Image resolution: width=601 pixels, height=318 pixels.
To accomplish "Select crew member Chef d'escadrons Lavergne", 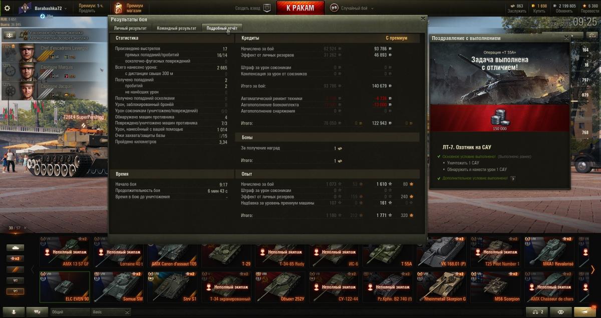I will [x=54, y=52].
